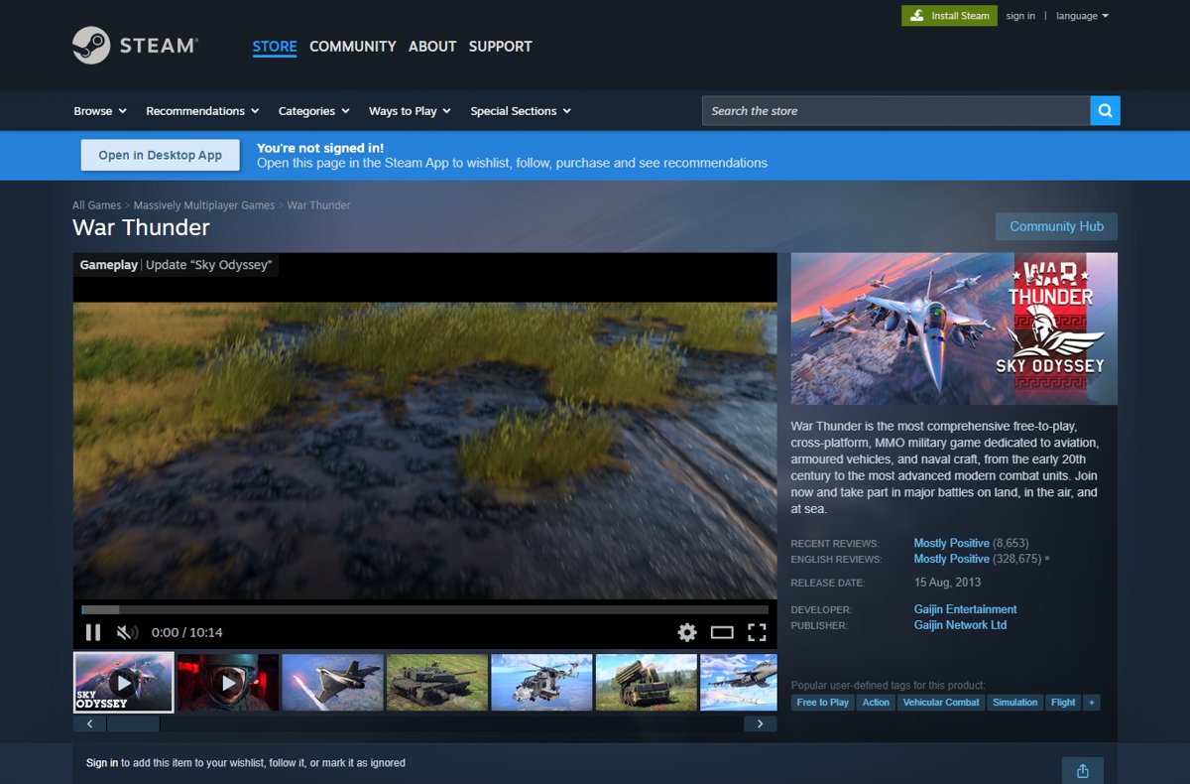The image size is (1190, 784).
Task: Open developer Gaijin Entertainment link
Action: coord(965,609)
